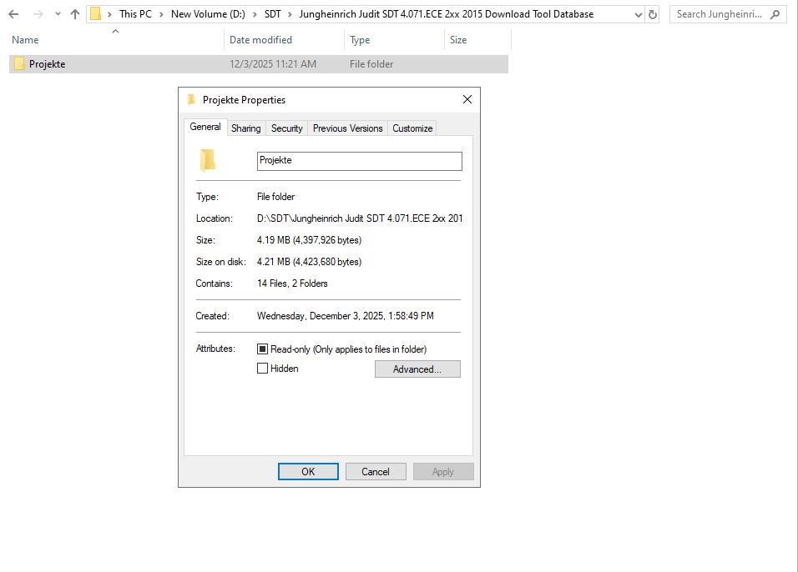Click Size on disk value '4.21 MB'
798x572 pixels.
point(309,262)
